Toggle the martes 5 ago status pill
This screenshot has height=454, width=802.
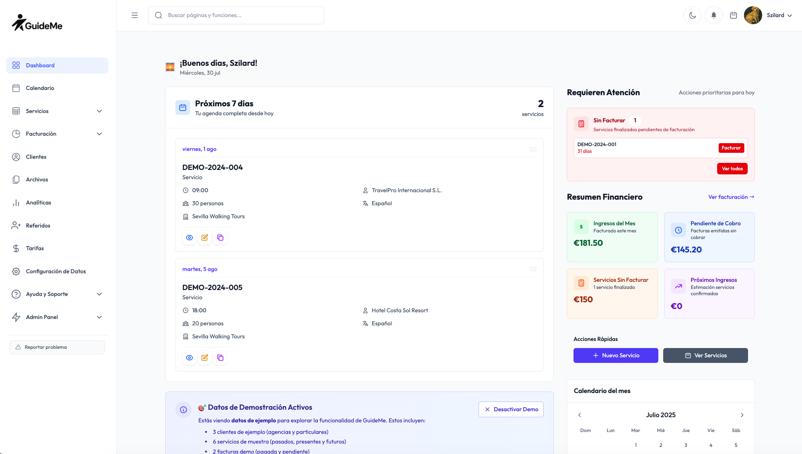coord(533,269)
